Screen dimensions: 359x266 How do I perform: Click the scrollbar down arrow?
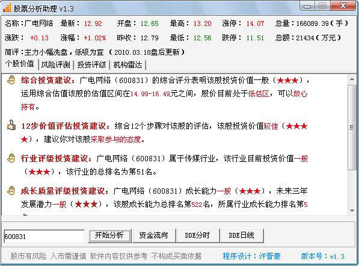point(352,211)
